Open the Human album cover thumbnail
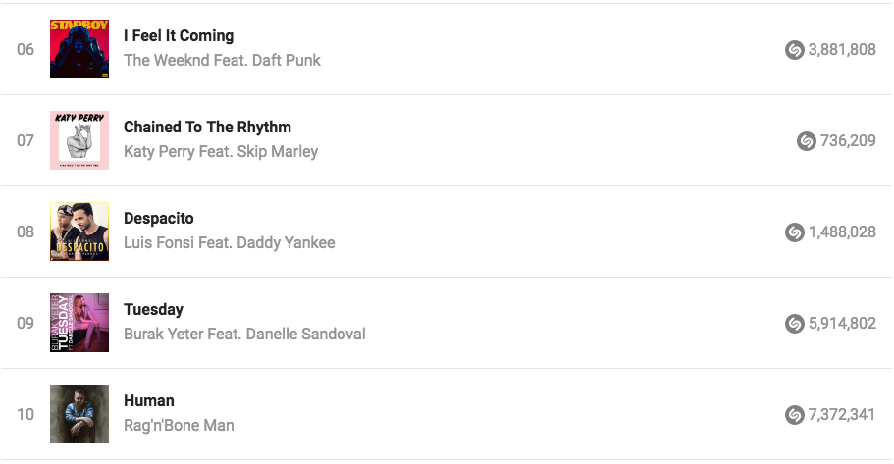The width and height of the screenshot is (894, 464). (79, 414)
